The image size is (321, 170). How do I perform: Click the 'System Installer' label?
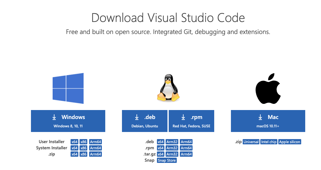(52, 148)
